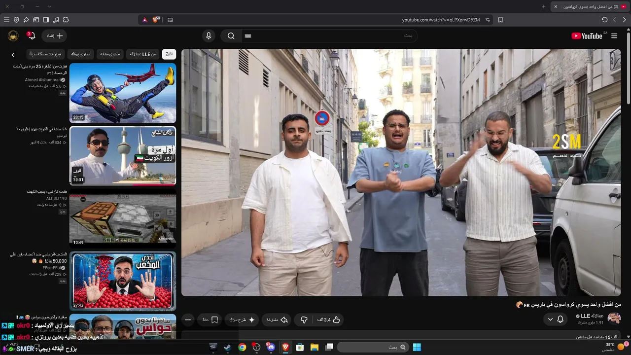This screenshot has height=355, width=631.
Task: Open the red balls cube challenge thumbnail
Action: coord(123,281)
